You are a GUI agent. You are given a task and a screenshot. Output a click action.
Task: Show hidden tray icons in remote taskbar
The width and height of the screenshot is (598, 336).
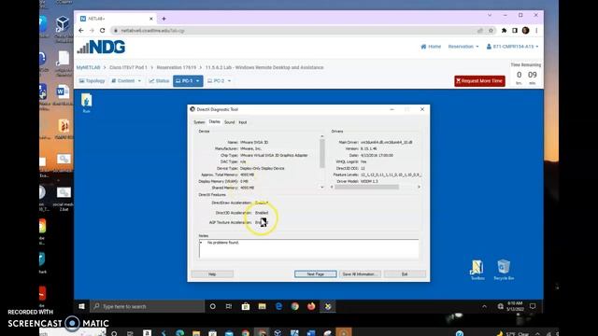484,306
